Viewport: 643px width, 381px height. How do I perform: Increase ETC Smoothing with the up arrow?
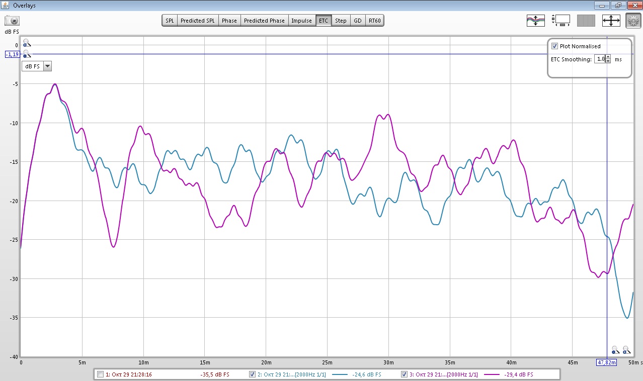tap(608, 57)
